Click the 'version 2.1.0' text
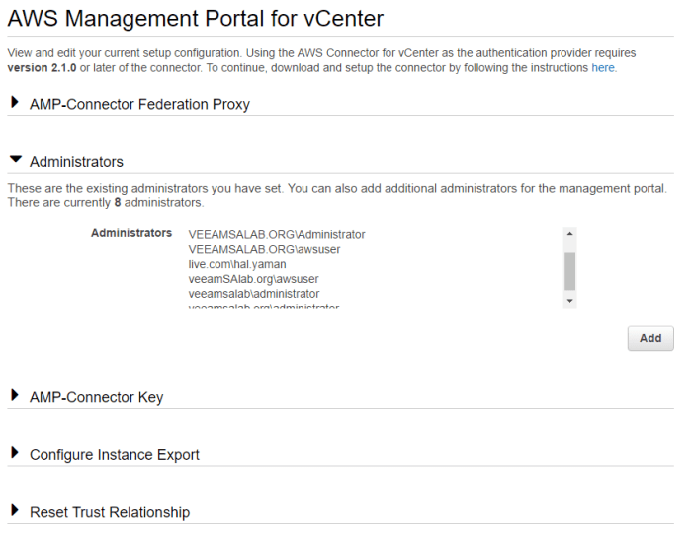This screenshot has width=692, height=547. point(42,68)
